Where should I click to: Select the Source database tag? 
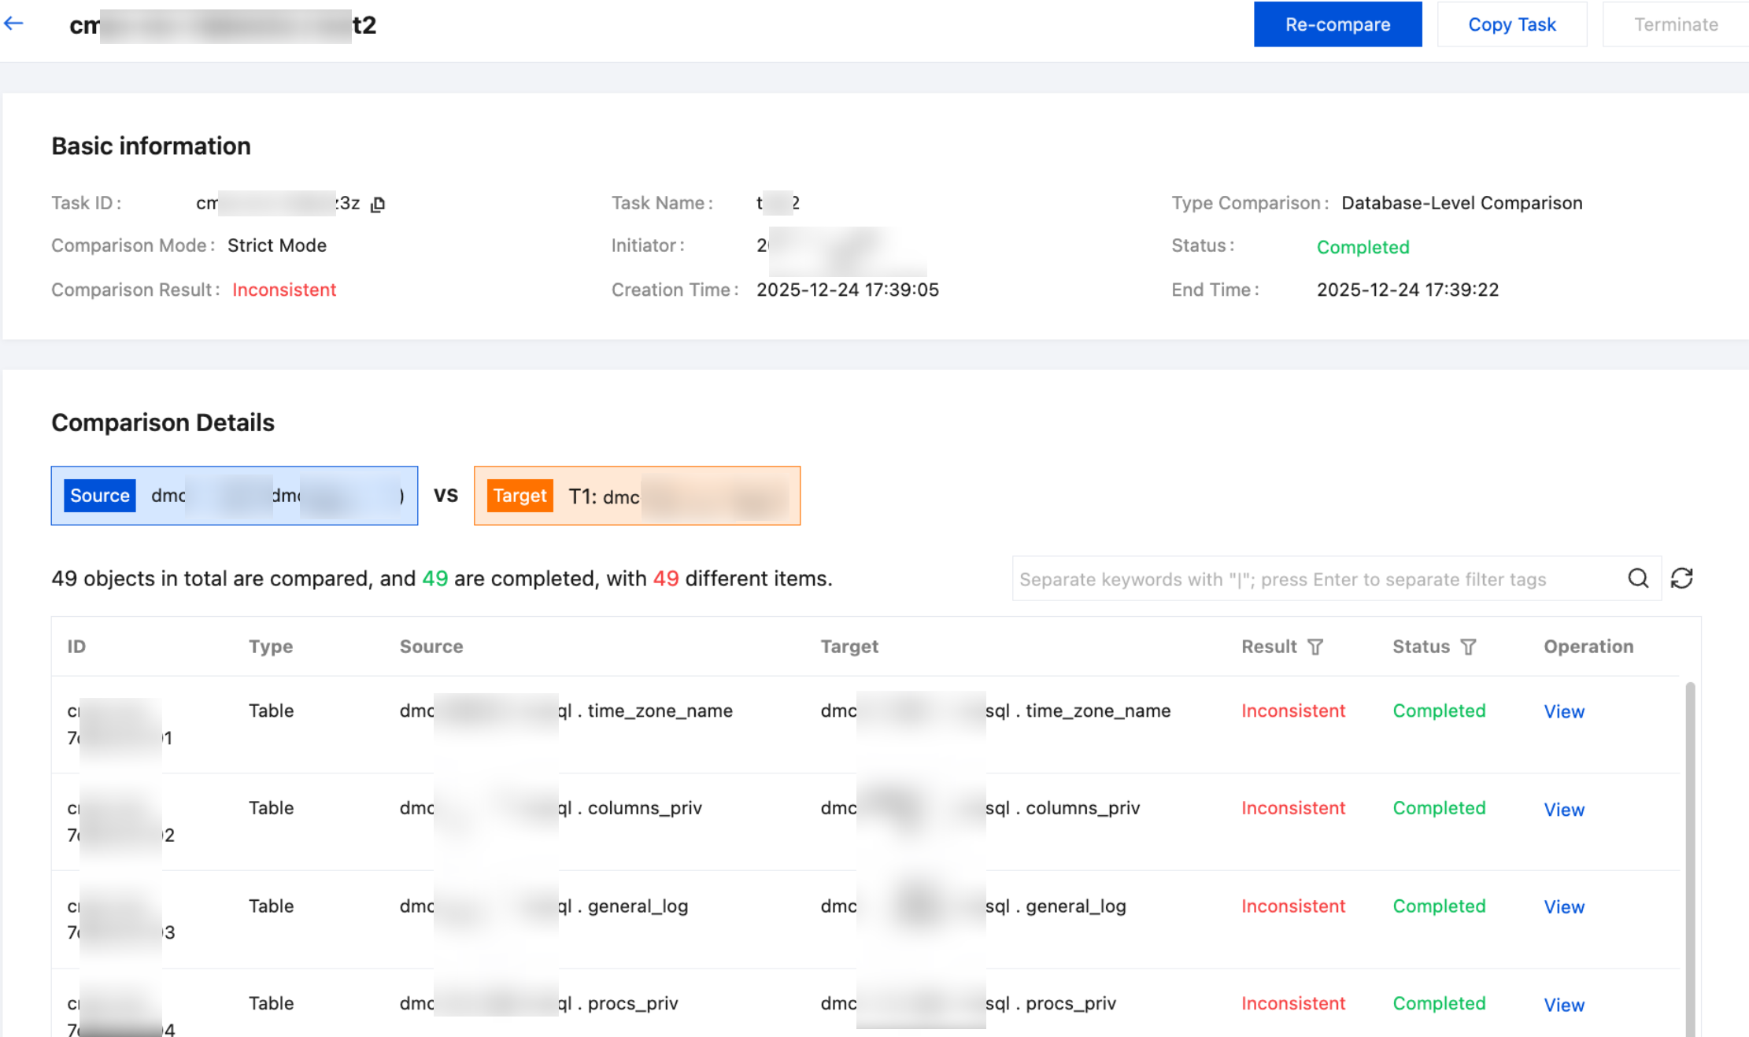[x=234, y=496]
